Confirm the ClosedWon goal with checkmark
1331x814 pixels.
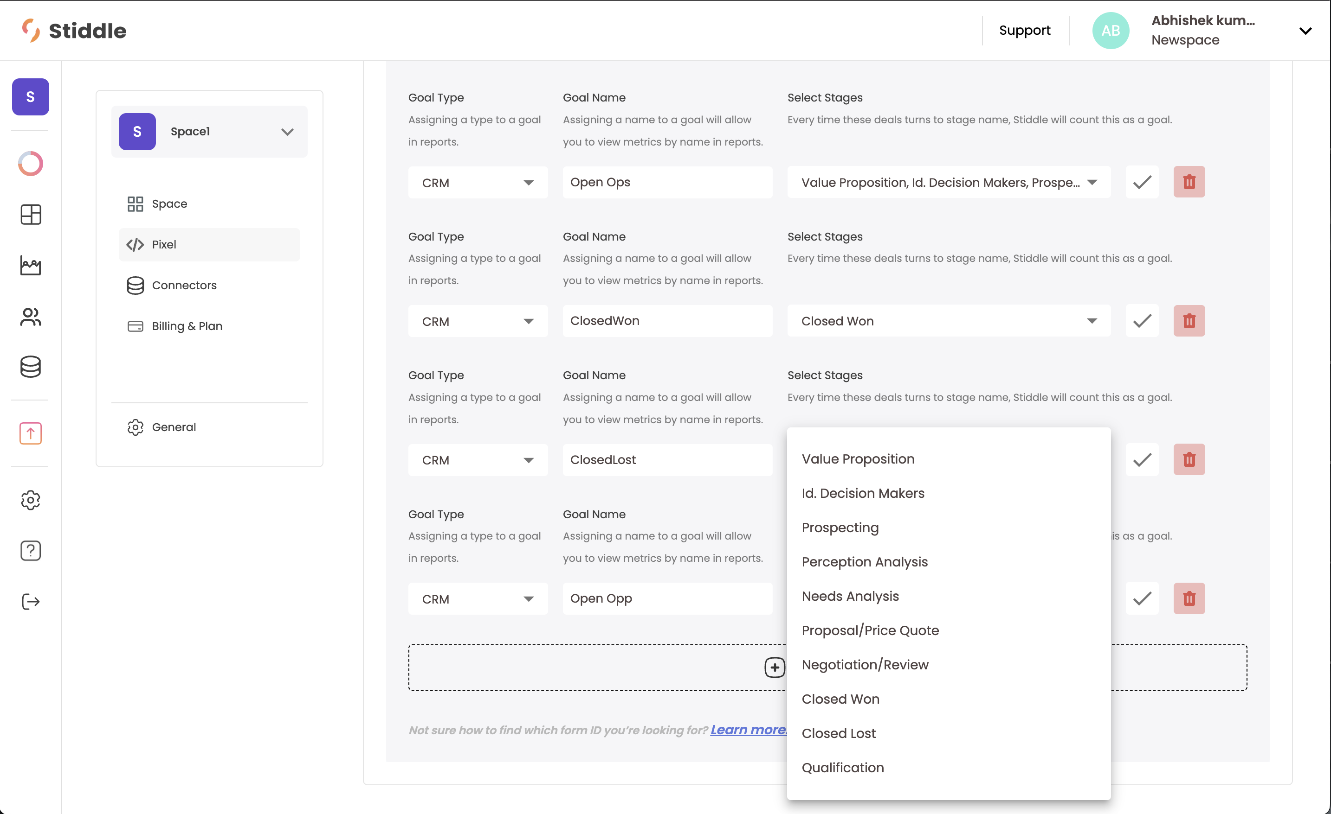[1141, 321]
